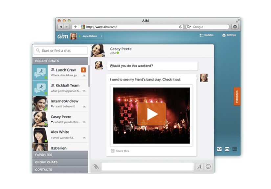Image resolution: width=271 pixels, height=189 pixels.
Task: Click the site favicon in address bar
Action: click(x=83, y=27)
